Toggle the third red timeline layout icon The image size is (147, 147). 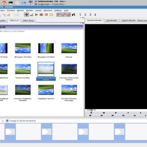click(x=68, y=15)
